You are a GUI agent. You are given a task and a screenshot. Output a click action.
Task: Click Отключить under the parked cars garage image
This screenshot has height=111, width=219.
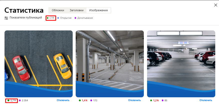click(x=206, y=100)
